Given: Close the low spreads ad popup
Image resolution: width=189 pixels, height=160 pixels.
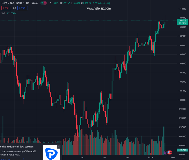Looking at the screenshot, I should click(x=59, y=146).
